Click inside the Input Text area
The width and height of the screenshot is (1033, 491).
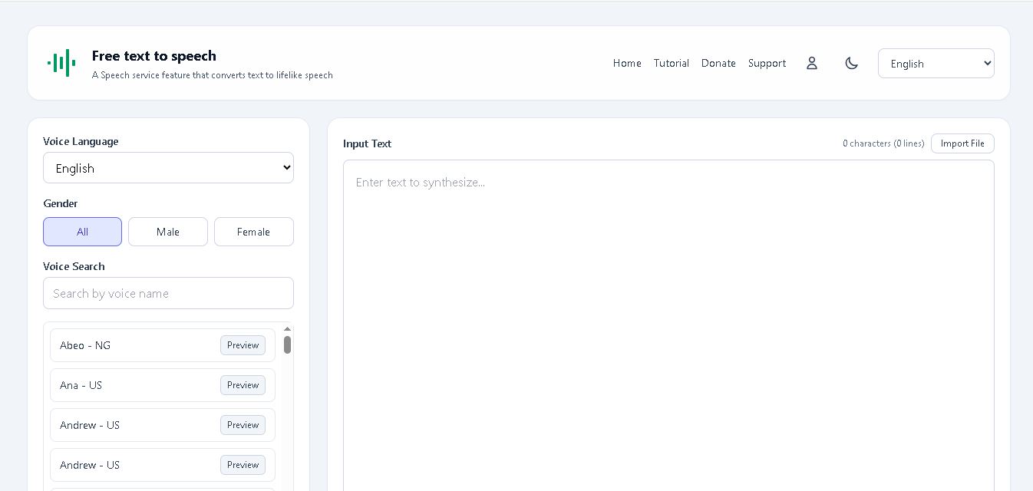click(x=668, y=325)
